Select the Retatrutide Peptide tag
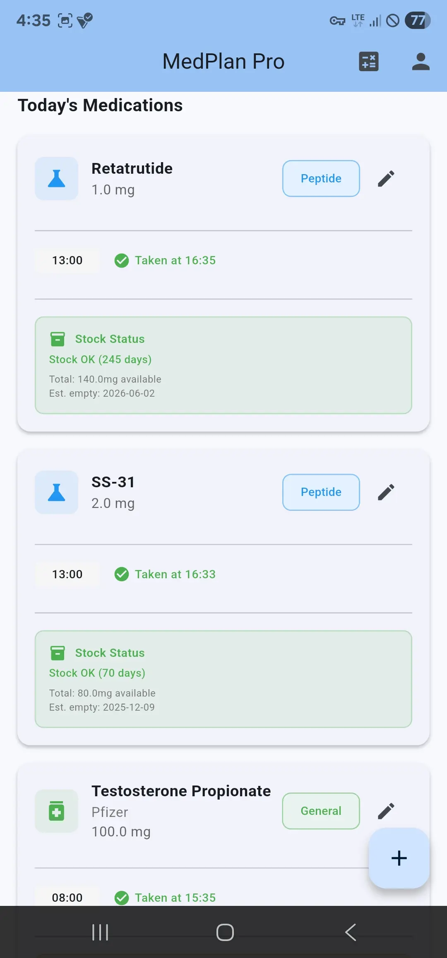This screenshot has width=447, height=958. 321,179
